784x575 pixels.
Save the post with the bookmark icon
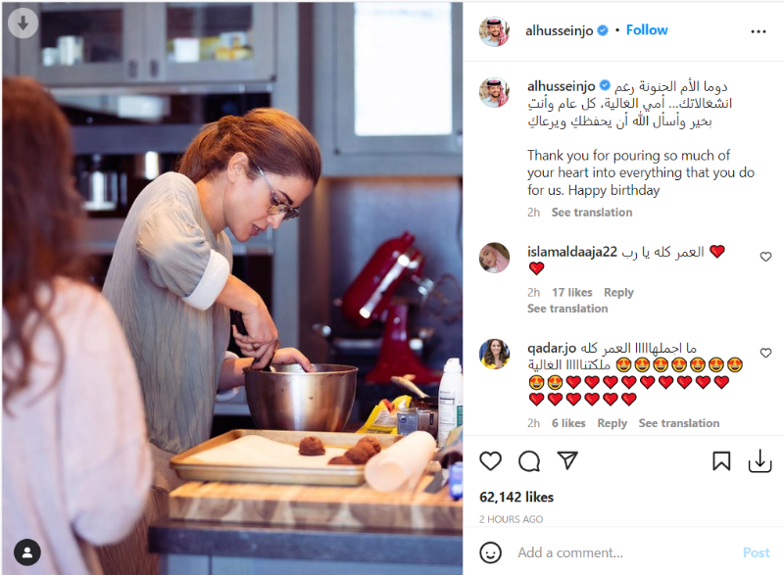coord(721,461)
